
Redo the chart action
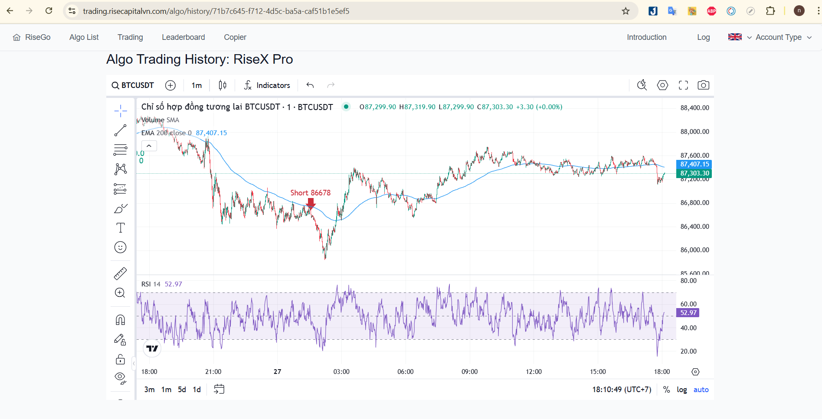[x=331, y=85]
